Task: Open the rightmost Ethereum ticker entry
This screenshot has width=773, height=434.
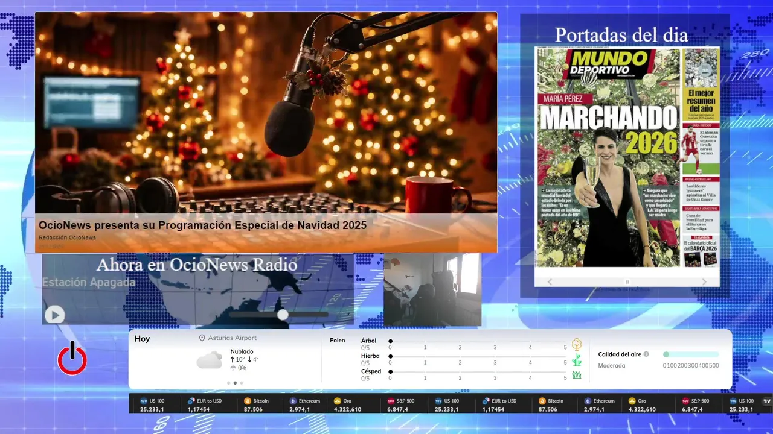Action: point(599,405)
